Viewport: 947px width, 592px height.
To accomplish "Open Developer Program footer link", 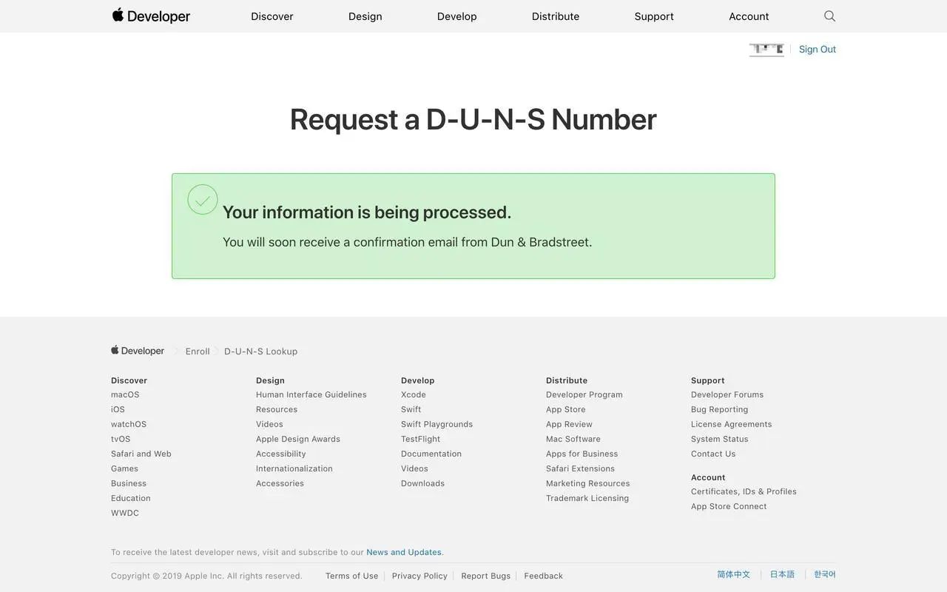I will (584, 394).
